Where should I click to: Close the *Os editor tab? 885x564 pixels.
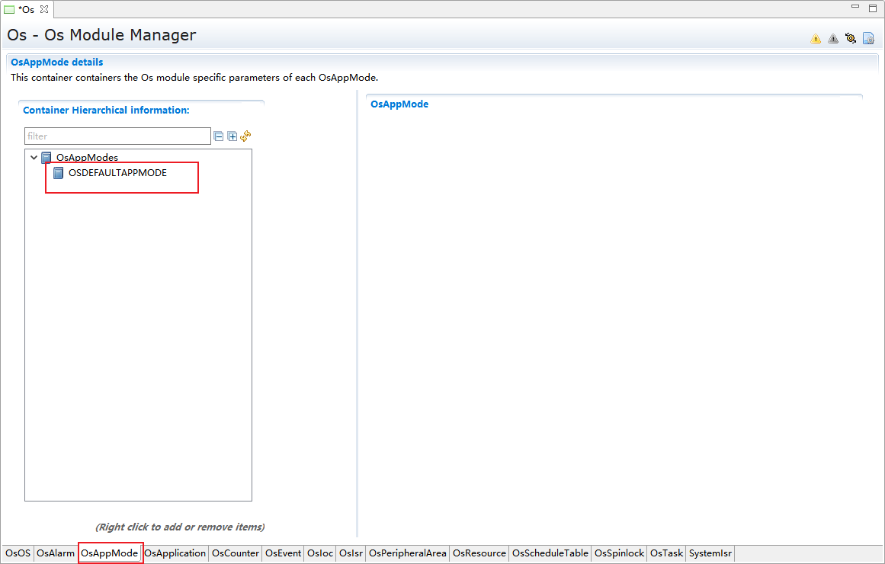43,9
